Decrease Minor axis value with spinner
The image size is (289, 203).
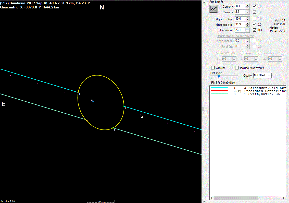point(247,26)
